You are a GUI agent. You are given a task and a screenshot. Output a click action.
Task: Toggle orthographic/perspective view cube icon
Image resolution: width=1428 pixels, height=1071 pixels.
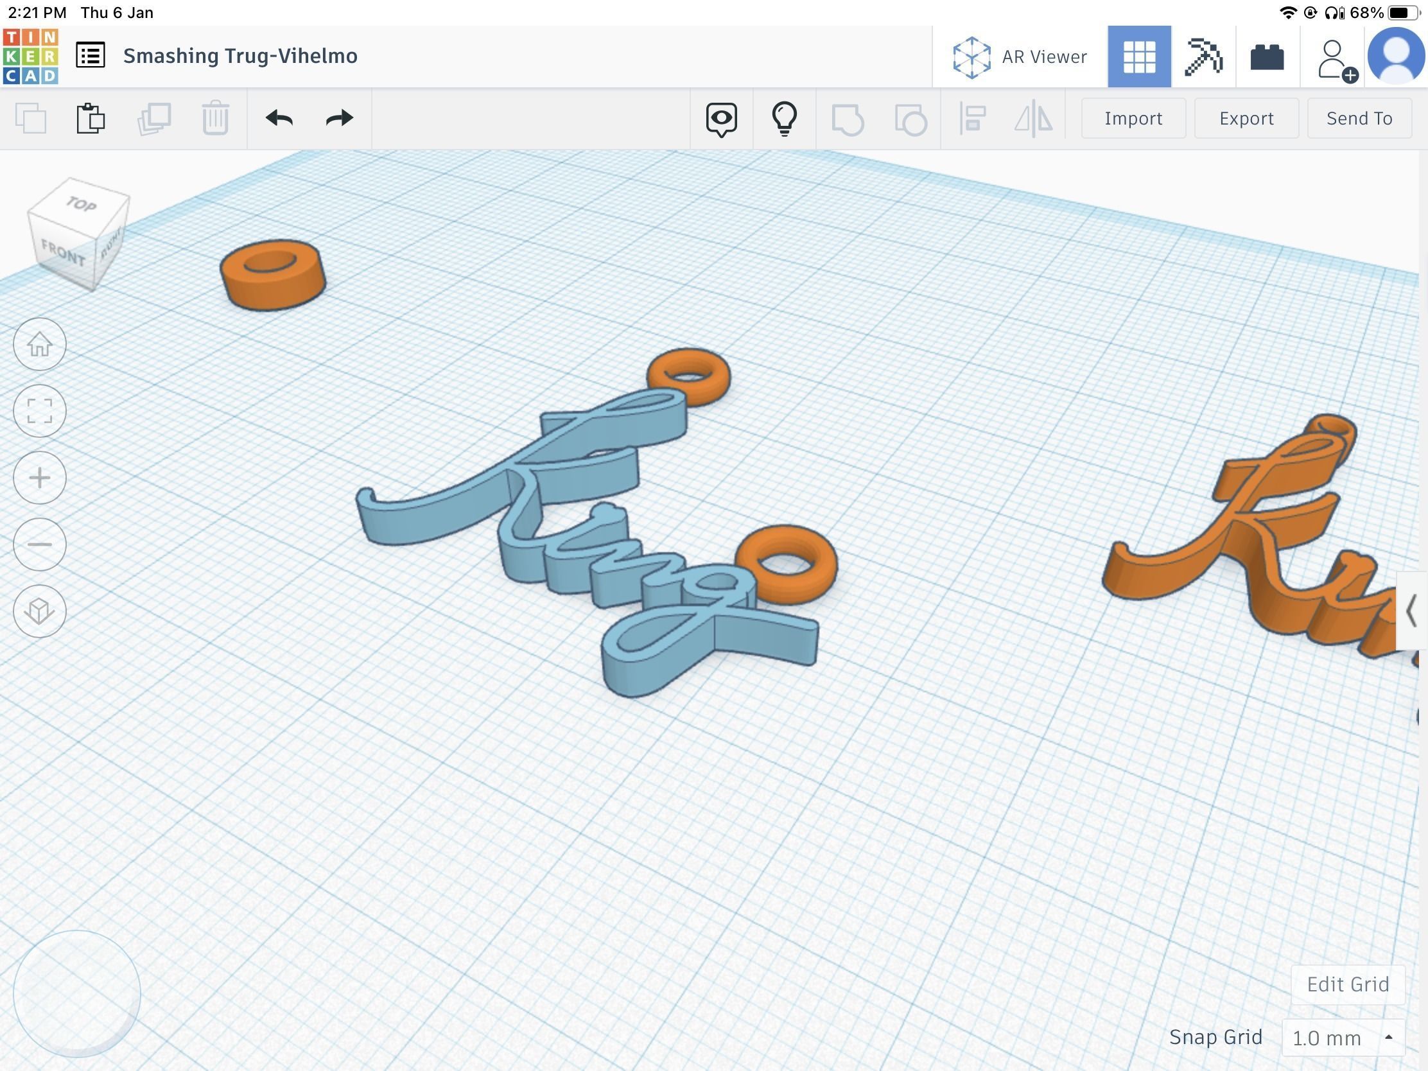(39, 611)
